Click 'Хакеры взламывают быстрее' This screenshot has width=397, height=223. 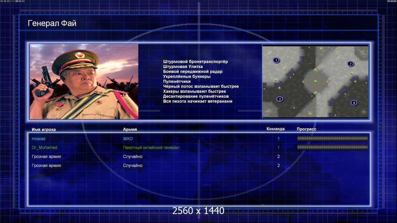tap(194, 91)
